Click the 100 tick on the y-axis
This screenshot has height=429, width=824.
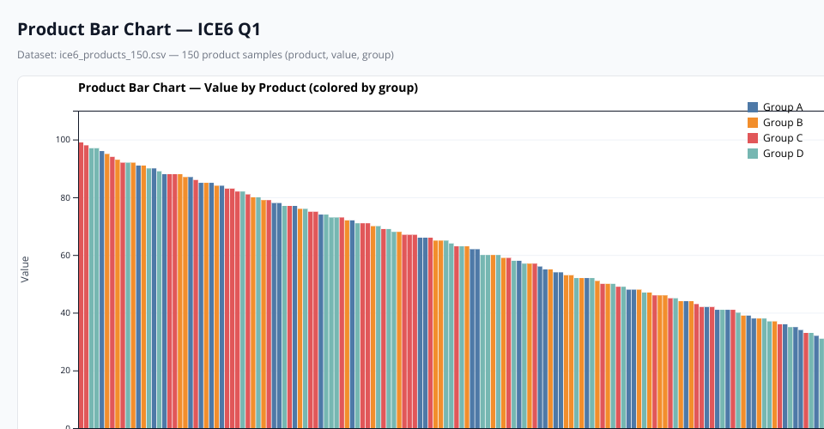click(64, 140)
